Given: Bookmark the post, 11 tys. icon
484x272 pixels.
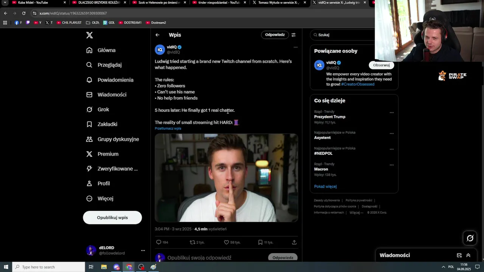Looking at the screenshot, I should click(260, 242).
